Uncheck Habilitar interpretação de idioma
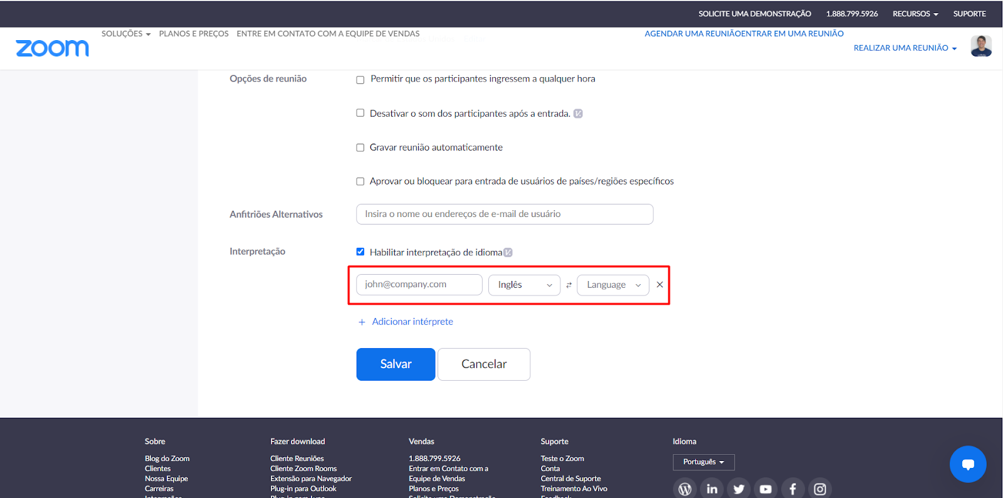The image size is (1003, 498). coord(360,252)
